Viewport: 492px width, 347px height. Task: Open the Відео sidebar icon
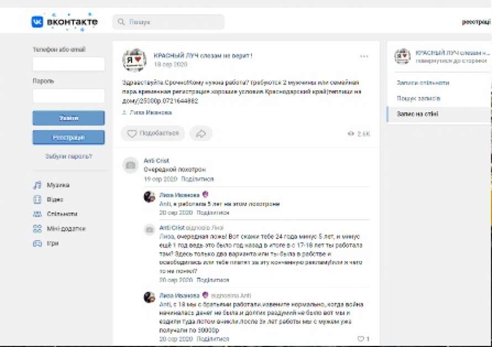point(38,199)
